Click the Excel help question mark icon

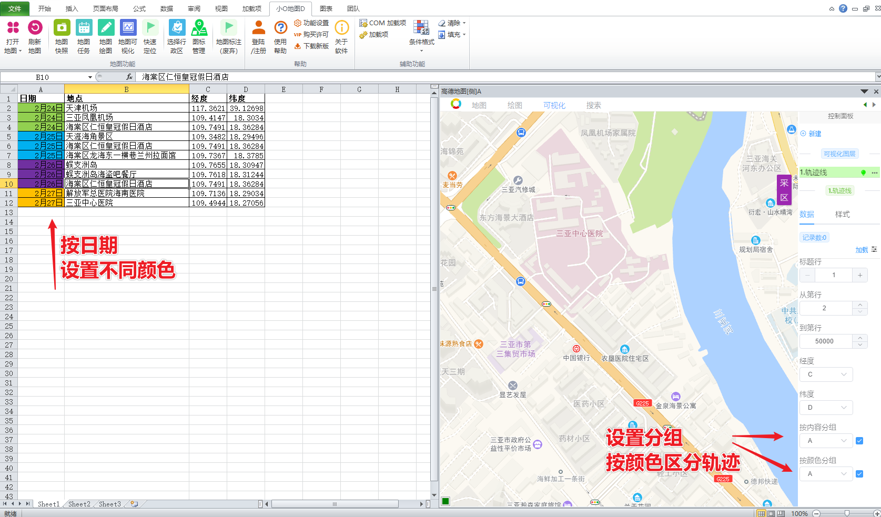click(x=843, y=8)
